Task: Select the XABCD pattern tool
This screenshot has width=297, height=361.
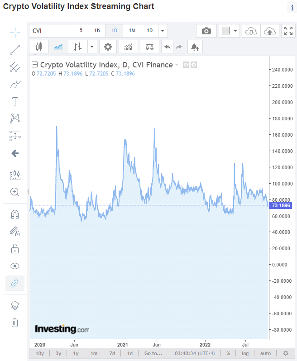Action: pyautogui.click(x=15, y=119)
